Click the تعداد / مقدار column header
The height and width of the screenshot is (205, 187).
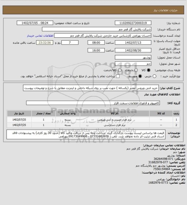tap(44, 114)
